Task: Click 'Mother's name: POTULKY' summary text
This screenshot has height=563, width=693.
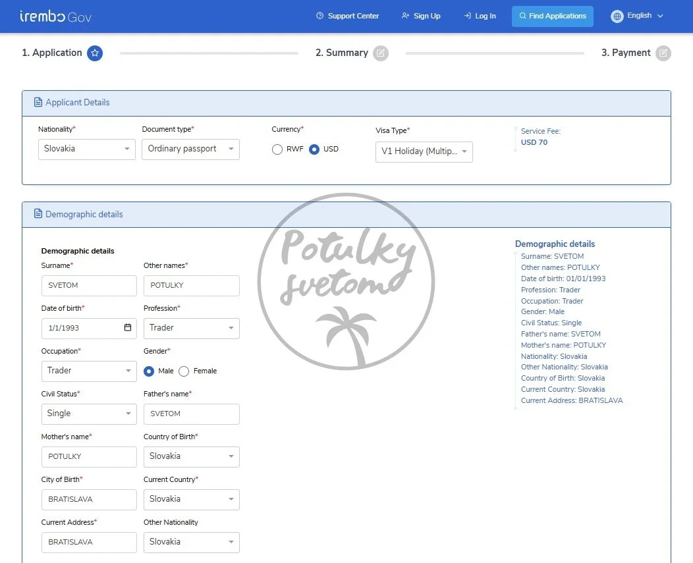Action: coord(563,345)
